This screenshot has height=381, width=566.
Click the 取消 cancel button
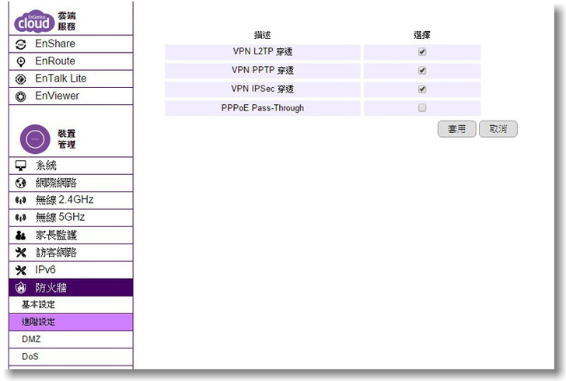coord(498,129)
